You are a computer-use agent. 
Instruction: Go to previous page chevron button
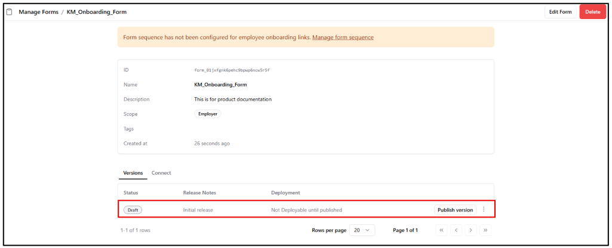pyautogui.click(x=456, y=230)
